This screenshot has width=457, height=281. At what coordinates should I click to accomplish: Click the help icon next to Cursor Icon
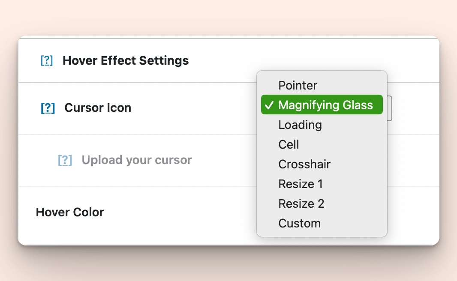coord(48,108)
